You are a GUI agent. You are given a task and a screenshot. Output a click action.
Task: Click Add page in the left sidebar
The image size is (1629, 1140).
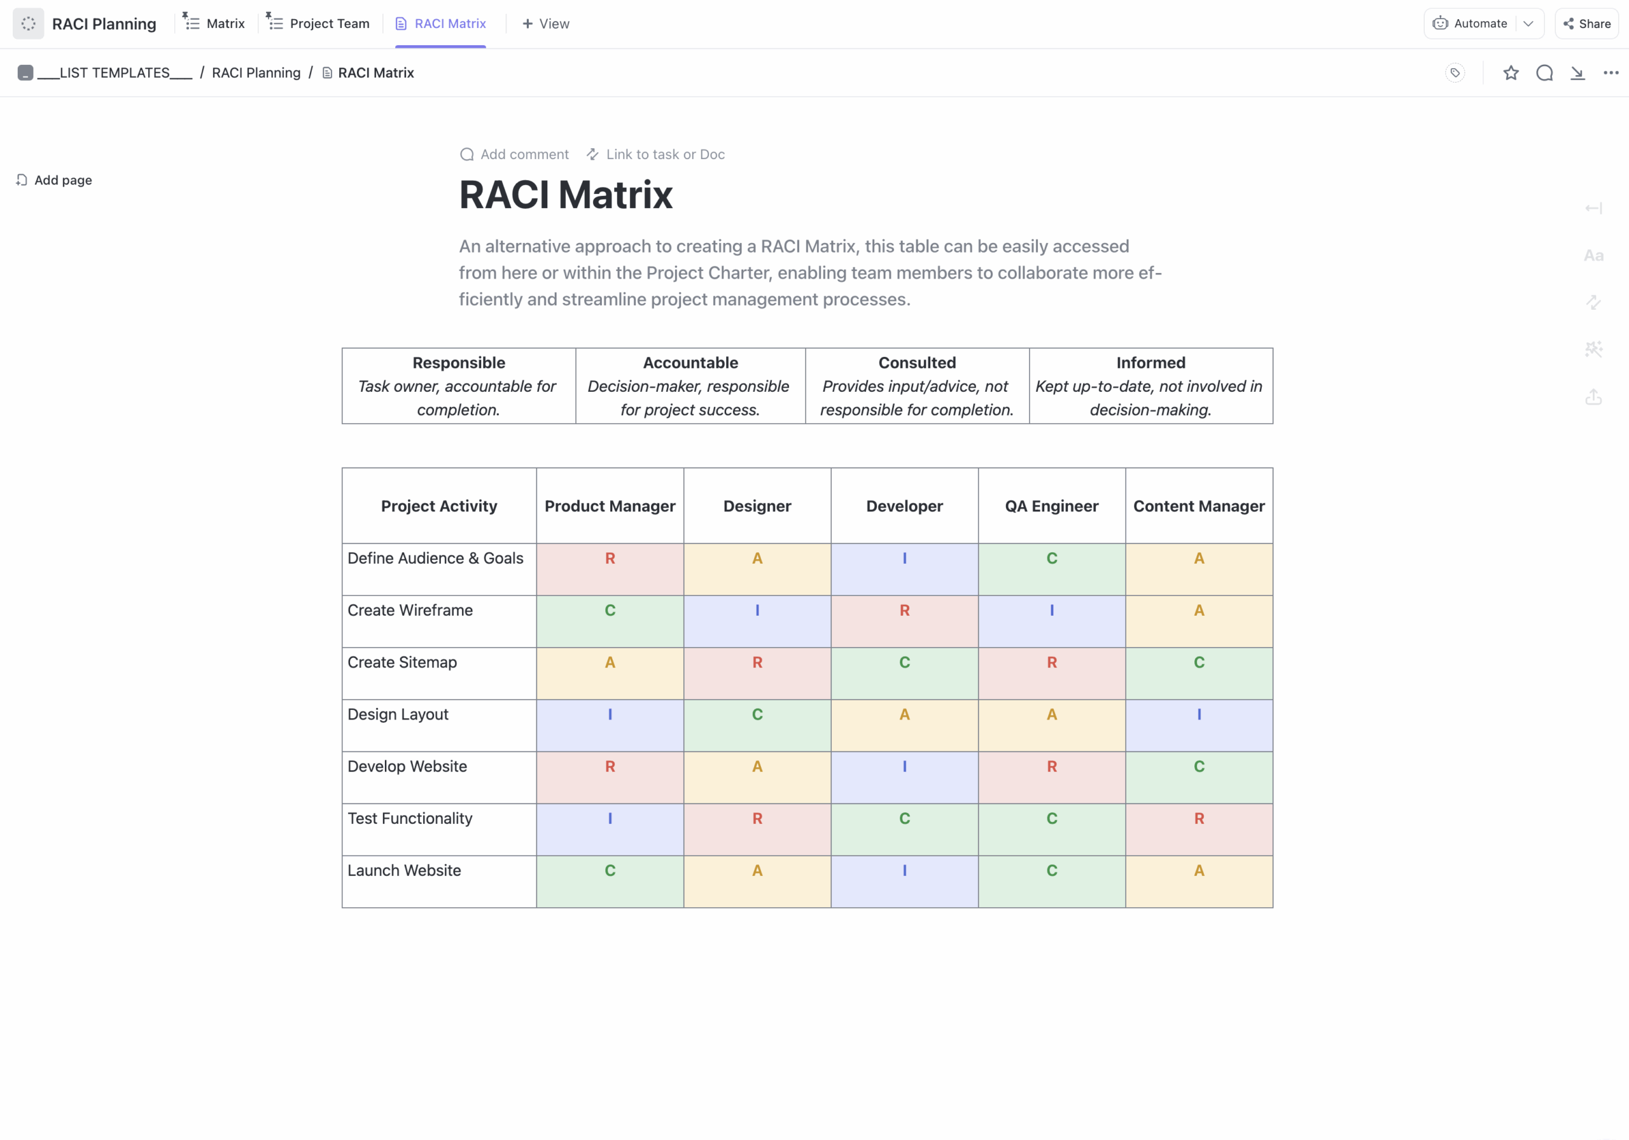pyautogui.click(x=53, y=179)
